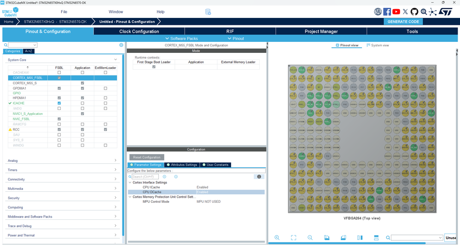The width and height of the screenshot is (460, 246).
Task: Click the pin search magnifier icon
Action: (388, 238)
